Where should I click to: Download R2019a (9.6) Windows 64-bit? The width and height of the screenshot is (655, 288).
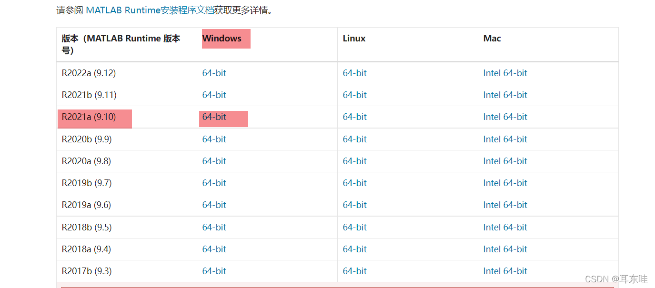214,205
